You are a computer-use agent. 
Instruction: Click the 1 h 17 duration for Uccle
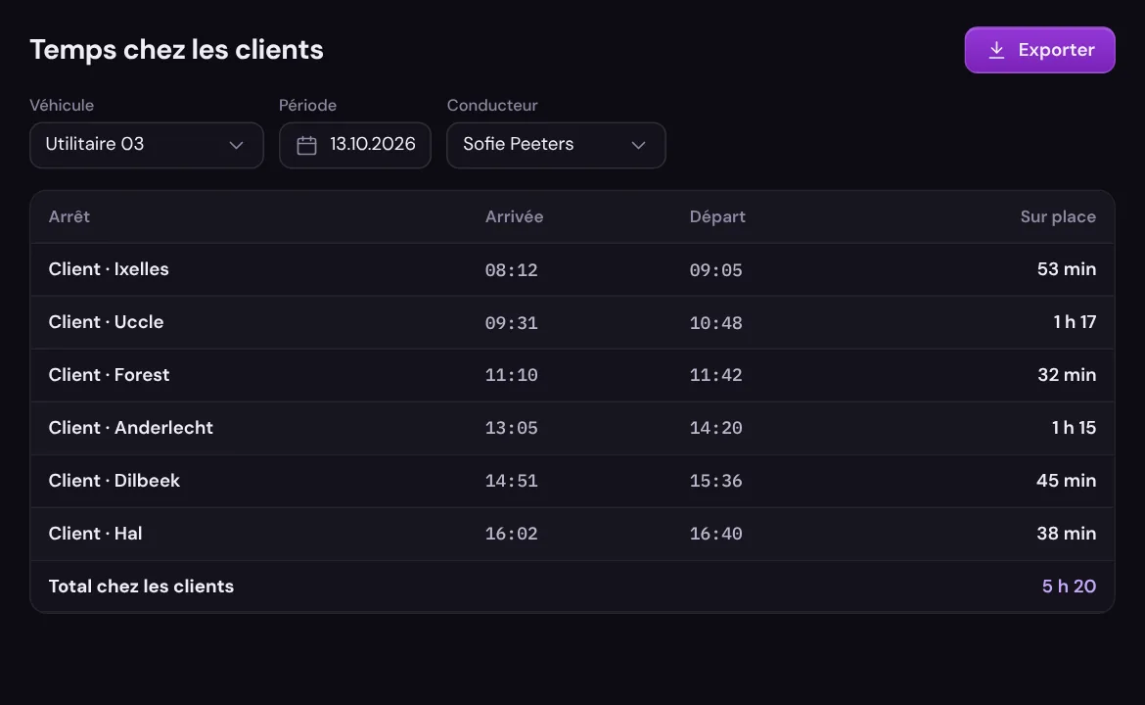pos(1075,321)
